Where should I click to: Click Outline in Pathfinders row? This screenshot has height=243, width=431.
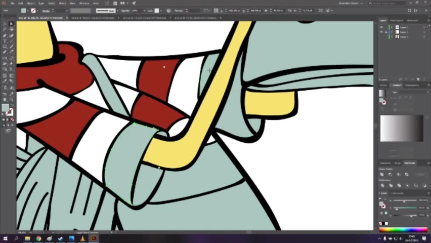click(x=416, y=185)
